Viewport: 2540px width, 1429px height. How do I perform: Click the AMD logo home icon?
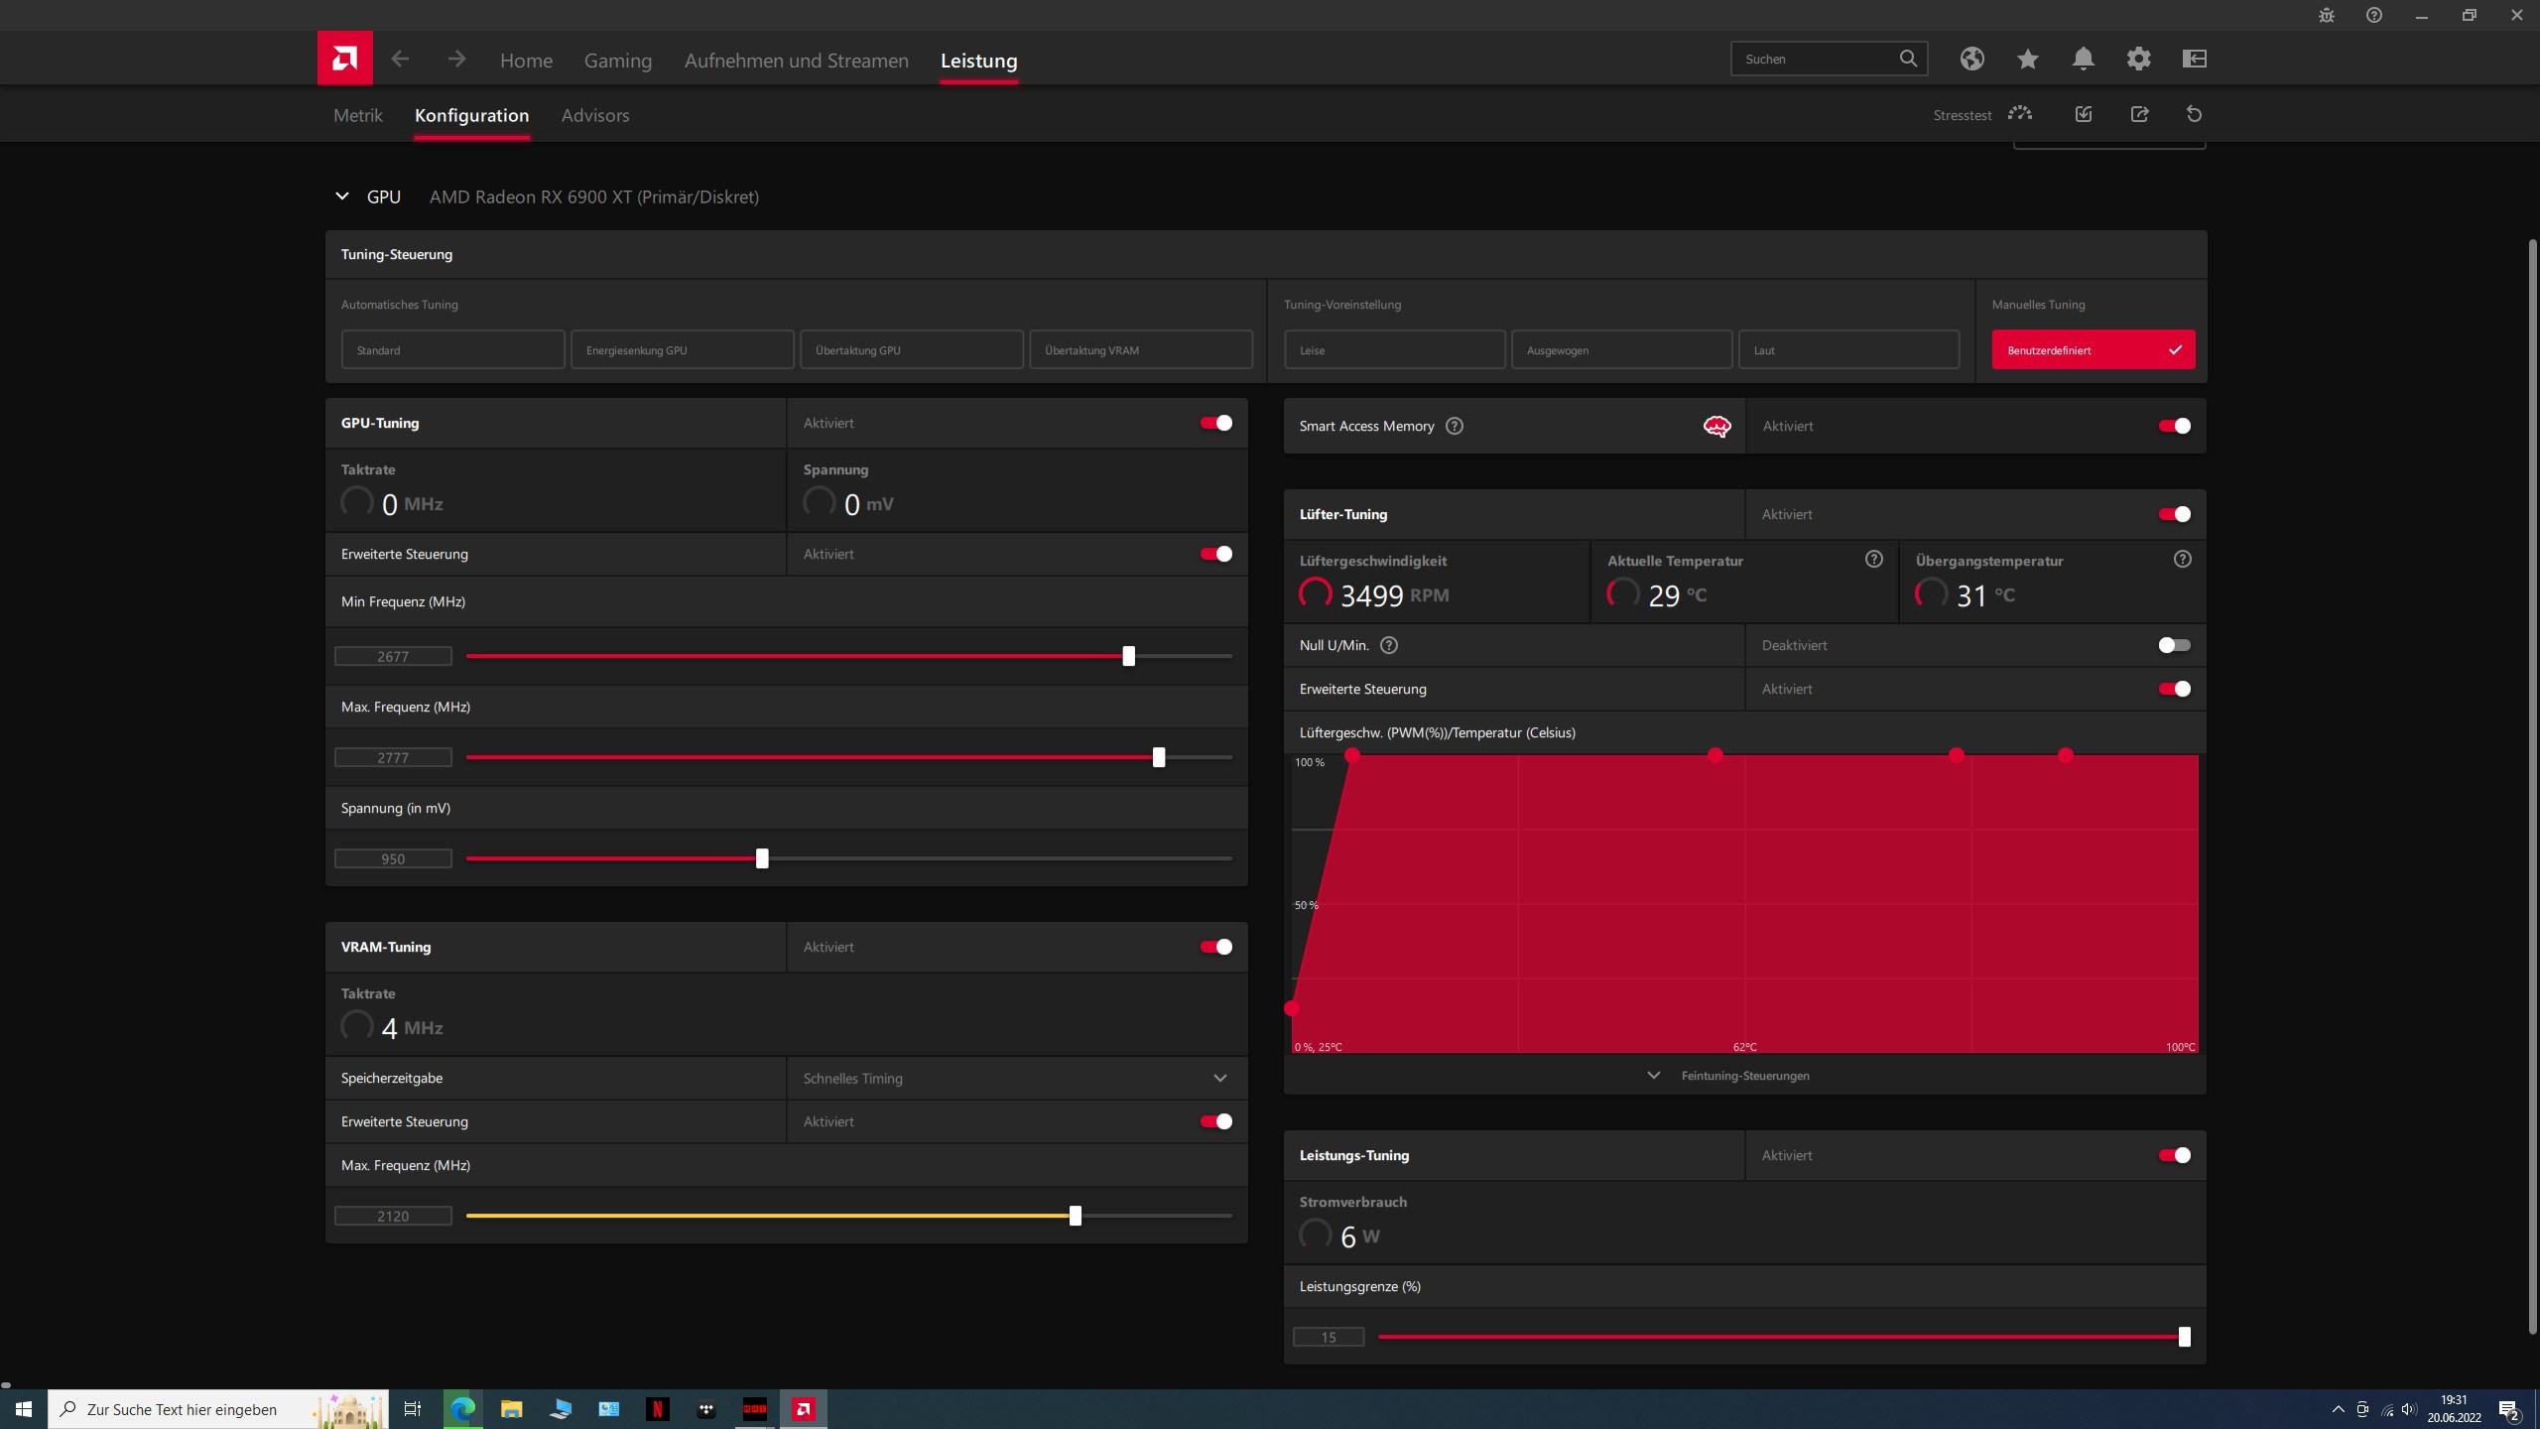(344, 59)
